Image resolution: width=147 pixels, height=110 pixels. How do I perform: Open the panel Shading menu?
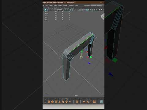pos(51,8)
